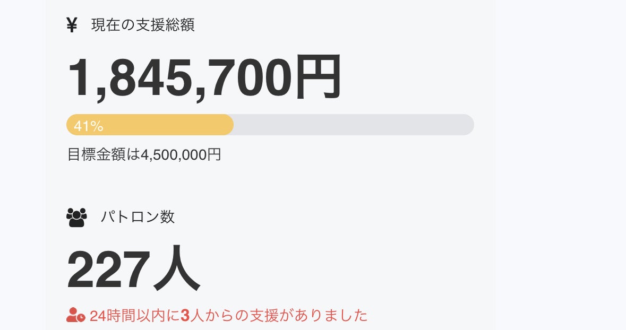Select the パトロン数 heading
626x330 pixels.
pos(138,217)
